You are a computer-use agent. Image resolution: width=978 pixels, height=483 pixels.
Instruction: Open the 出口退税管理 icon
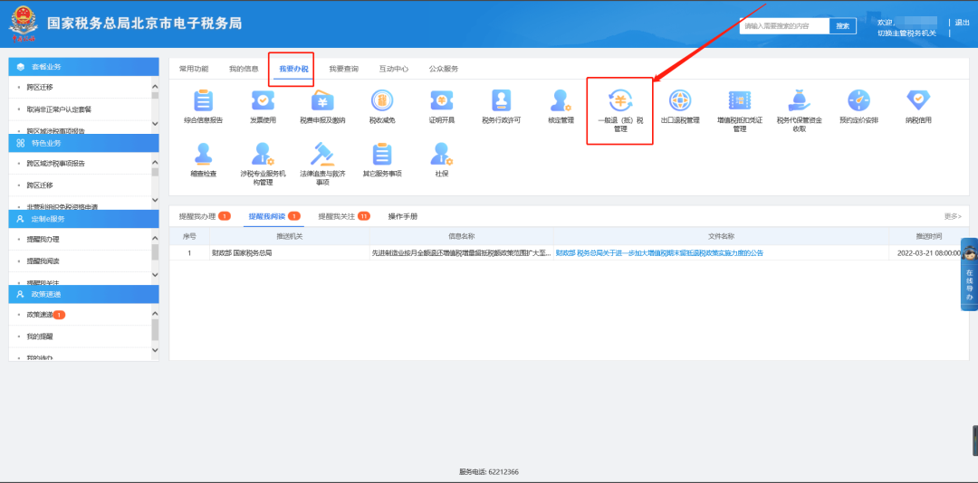pyautogui.click(x=680, y=100)
